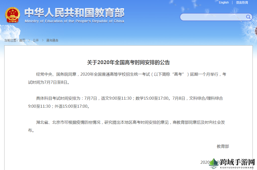The image size is (257, 170).
Task: Click the search magnifier icon
Action: pos(248,17)
